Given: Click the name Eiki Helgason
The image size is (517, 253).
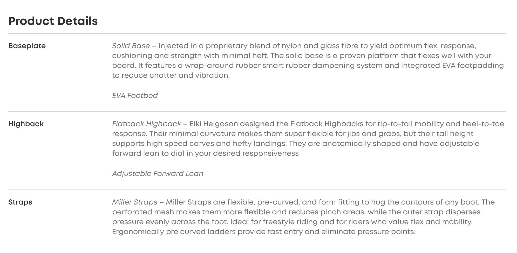Looking at the screenshot, I should (x=214, y=124).
